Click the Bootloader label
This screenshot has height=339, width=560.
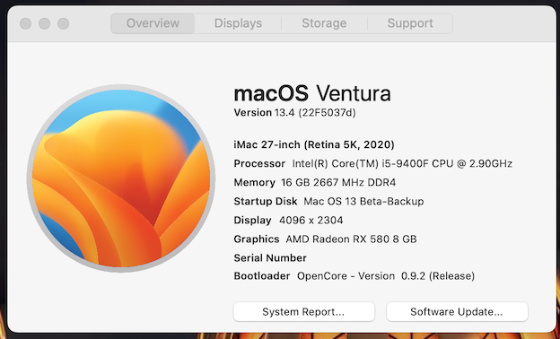(262, 276)
